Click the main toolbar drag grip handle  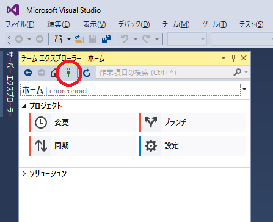coord(8,39)
